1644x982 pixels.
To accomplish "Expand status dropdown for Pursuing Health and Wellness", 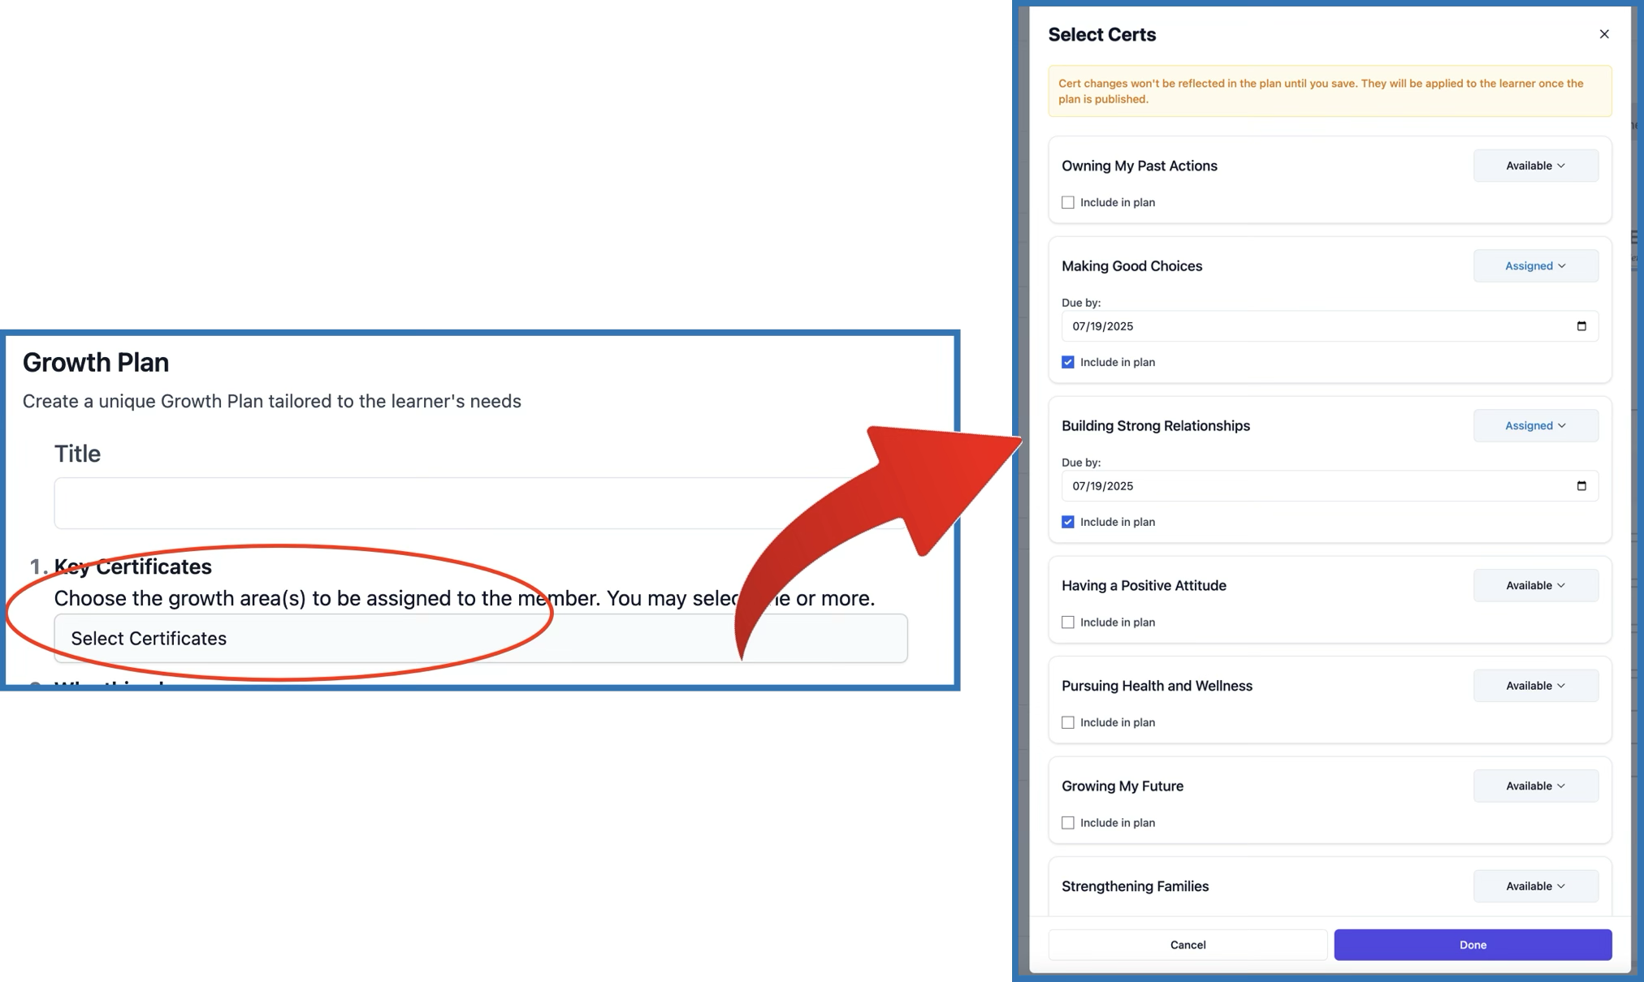I will point(1535,686).
